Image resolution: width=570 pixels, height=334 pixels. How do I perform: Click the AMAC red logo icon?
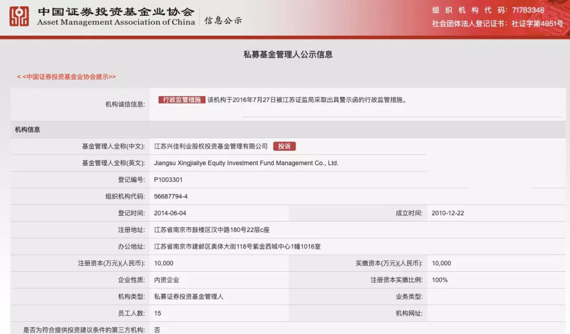pos(20,16)
